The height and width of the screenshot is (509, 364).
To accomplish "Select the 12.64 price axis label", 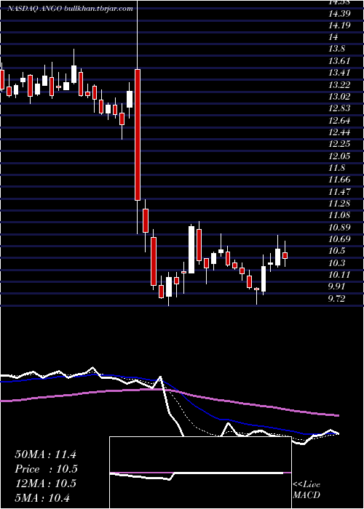I will pos(339,121).
